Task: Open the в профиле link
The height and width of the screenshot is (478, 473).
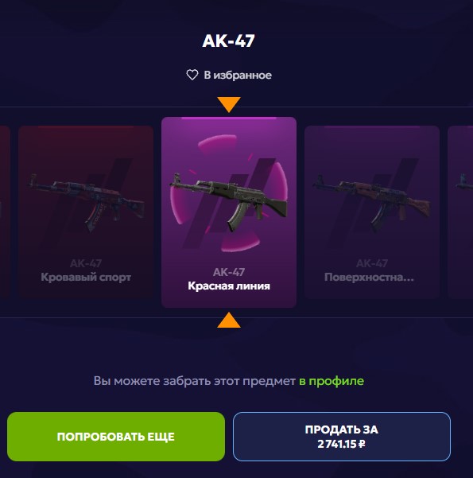Action: (x=331, y=381)
